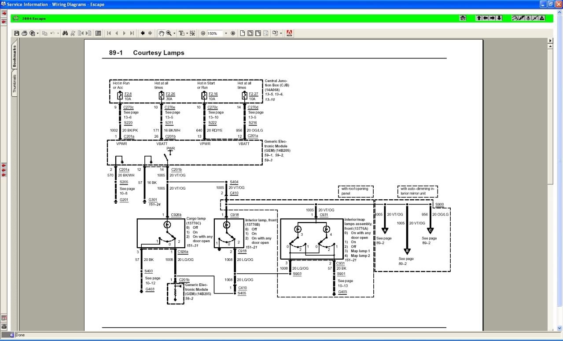Expand the Zoom tool dropdown arrow
The height and width of the screenshot is (341, 563).
coord(174,33)
